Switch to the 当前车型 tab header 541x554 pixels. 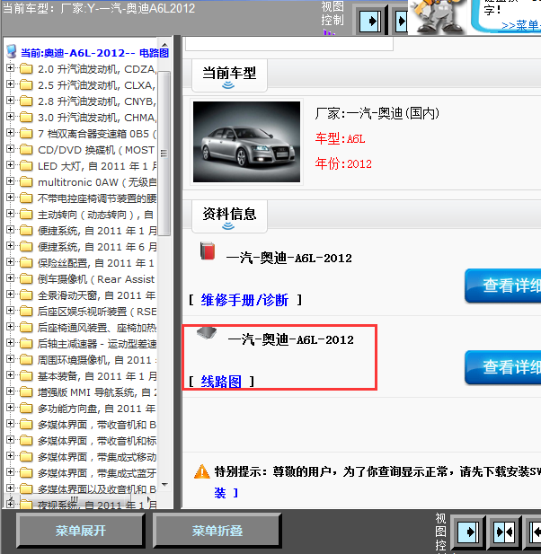(229, 75)
